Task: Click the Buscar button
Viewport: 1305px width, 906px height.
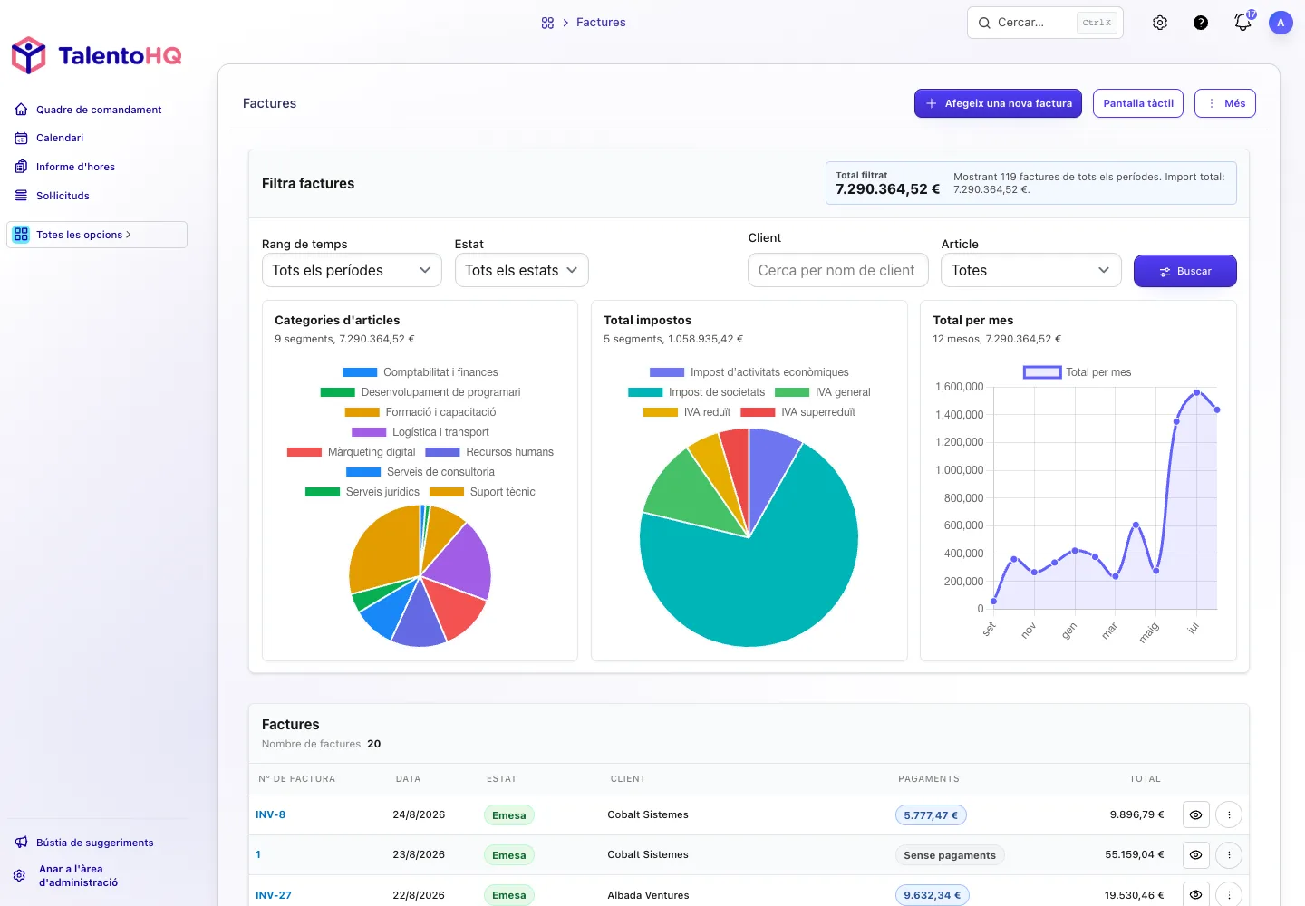Action: (1185, 271)
